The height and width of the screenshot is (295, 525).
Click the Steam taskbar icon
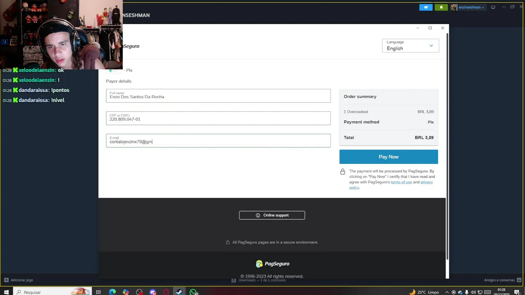tap(179, 292)
